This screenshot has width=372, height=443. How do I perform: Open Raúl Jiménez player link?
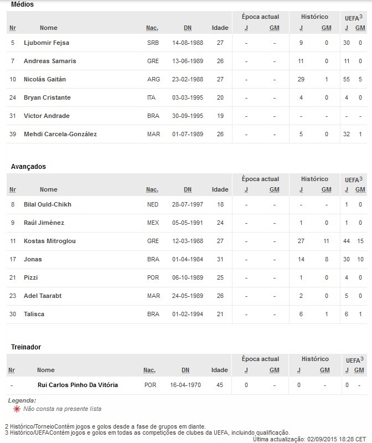pyautogui.click(x=44, y=223)
